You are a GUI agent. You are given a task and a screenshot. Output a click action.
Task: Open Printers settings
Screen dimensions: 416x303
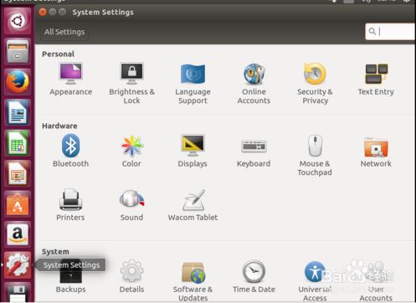point(70,205)
